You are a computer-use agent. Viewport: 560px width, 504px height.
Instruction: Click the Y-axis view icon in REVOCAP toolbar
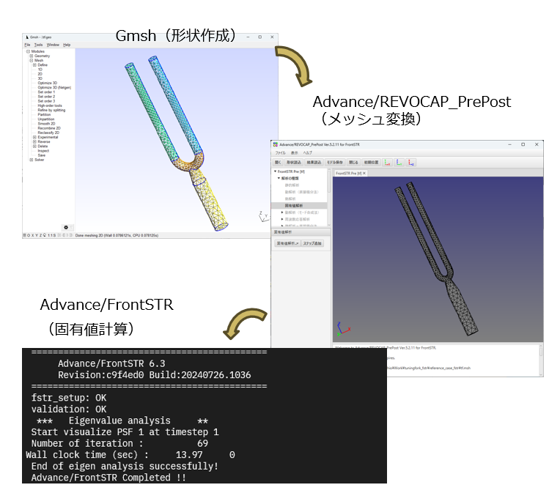tap(399, 163)
